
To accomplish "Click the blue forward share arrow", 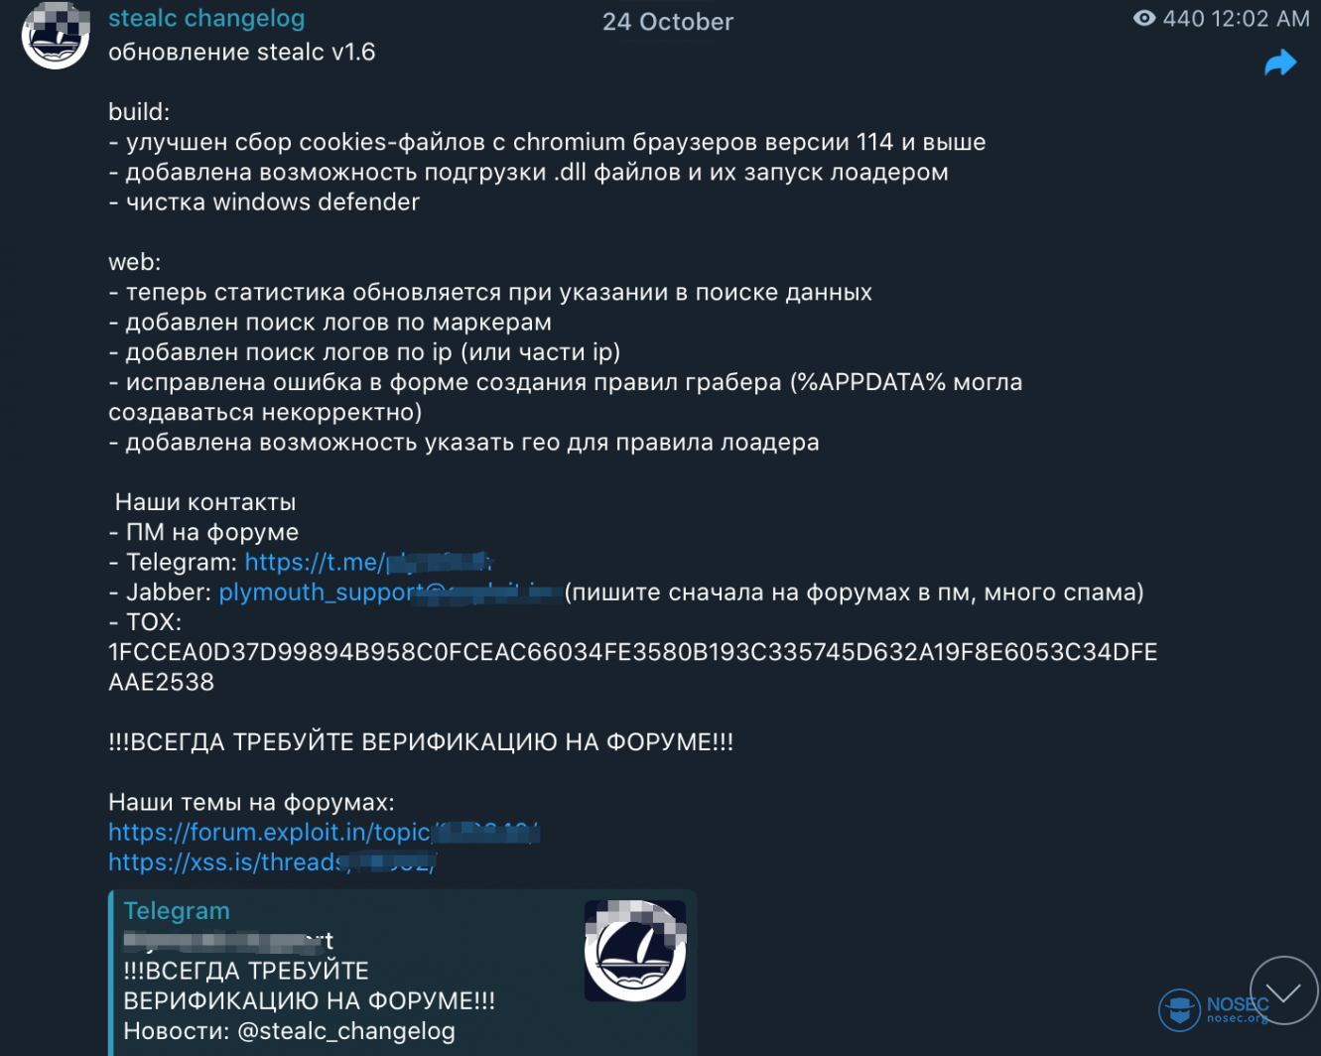I will (x=1280, y=63).
